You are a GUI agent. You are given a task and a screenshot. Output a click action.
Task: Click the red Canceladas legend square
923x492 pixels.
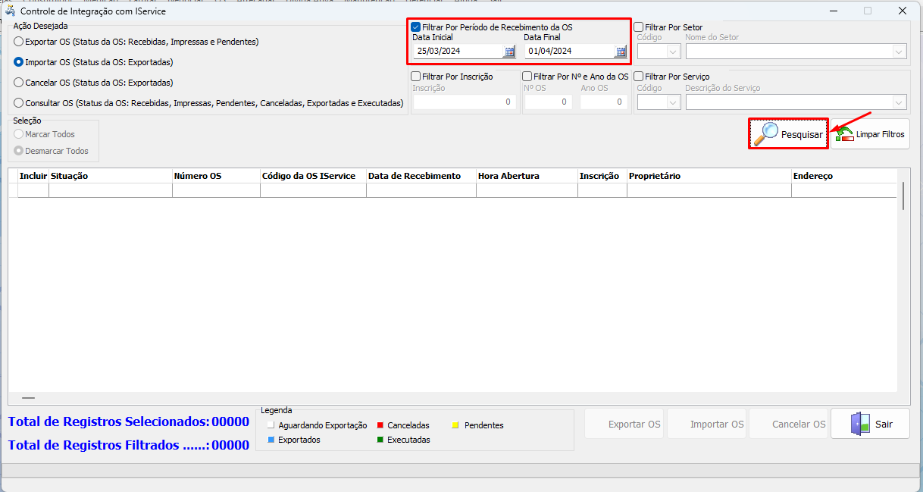[x=380, y=425]
